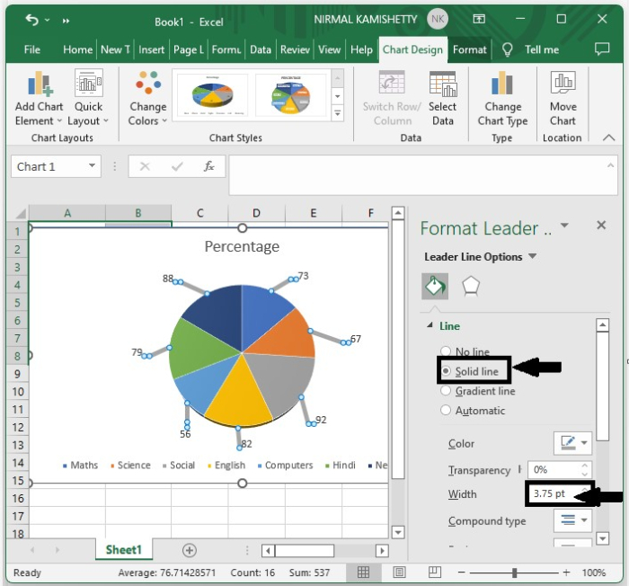Viewport: 629px width, 586px height.
Task: Select the Gradient line radio option
Action: [446, 391]
